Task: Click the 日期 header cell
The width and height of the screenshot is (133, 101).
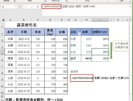Action: pyautogui.click(x=24, y=32)
